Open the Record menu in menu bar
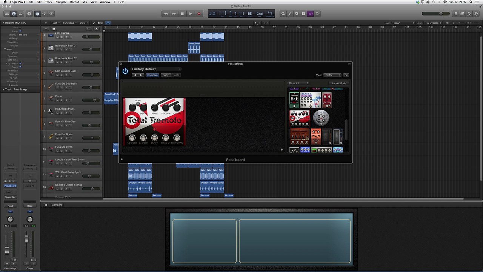 [74, 2]
